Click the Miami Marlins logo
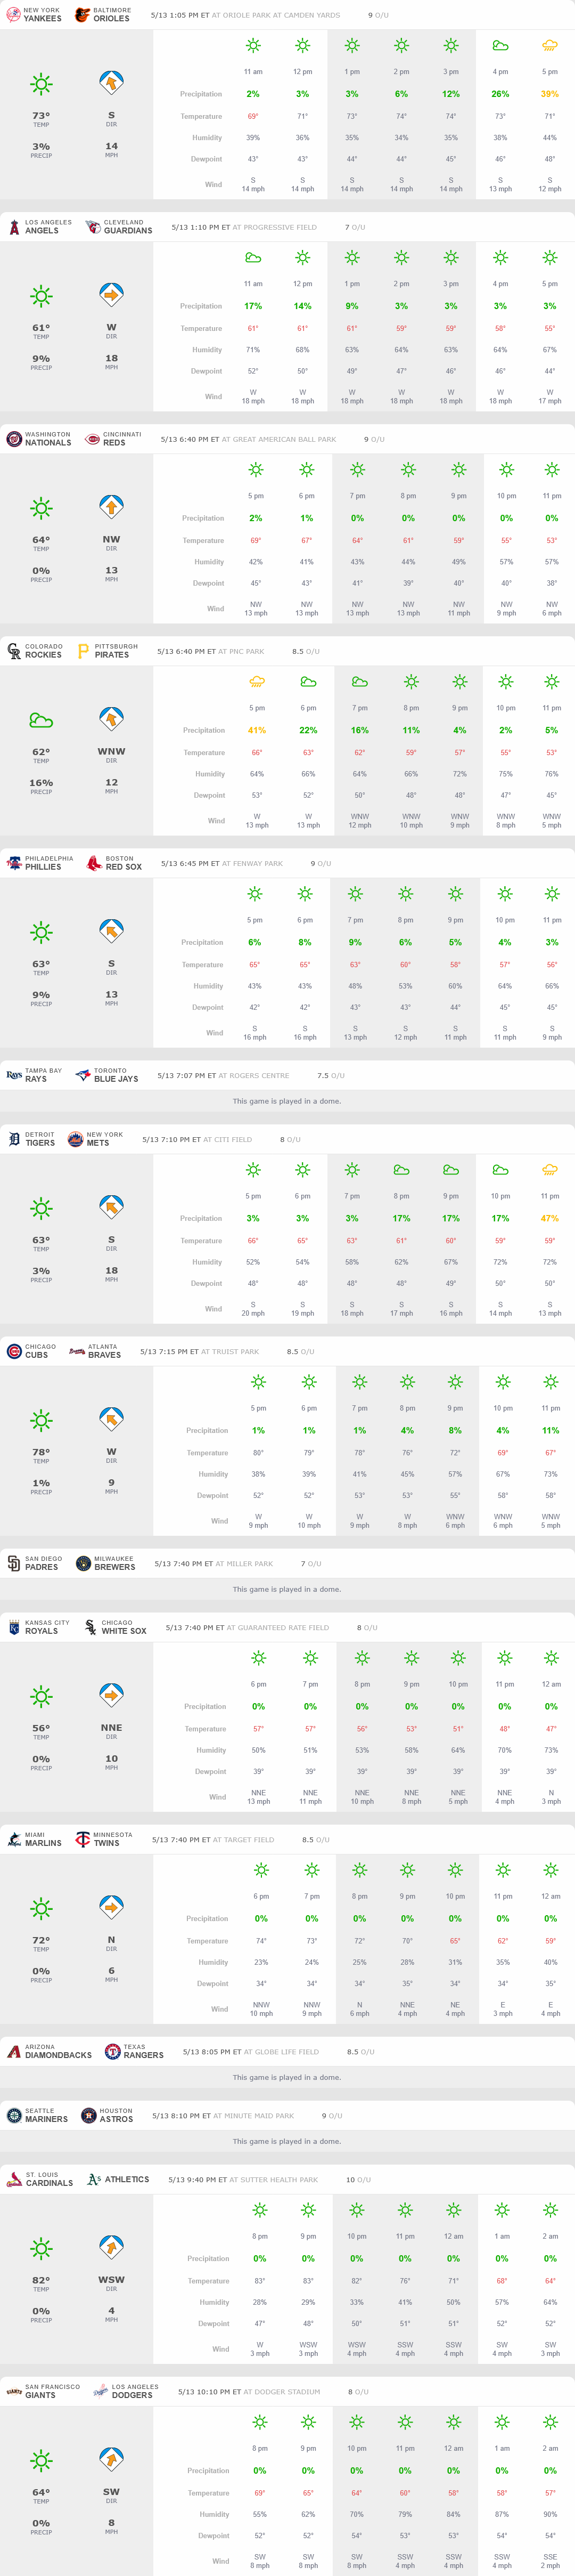This screenshot has width=575, height=2576. coord(14,1839)
